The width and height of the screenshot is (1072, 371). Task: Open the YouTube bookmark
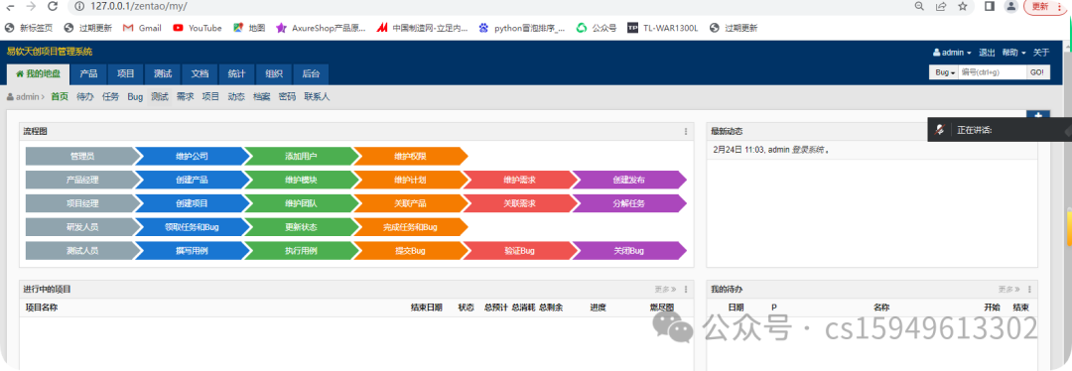(198, 28)
